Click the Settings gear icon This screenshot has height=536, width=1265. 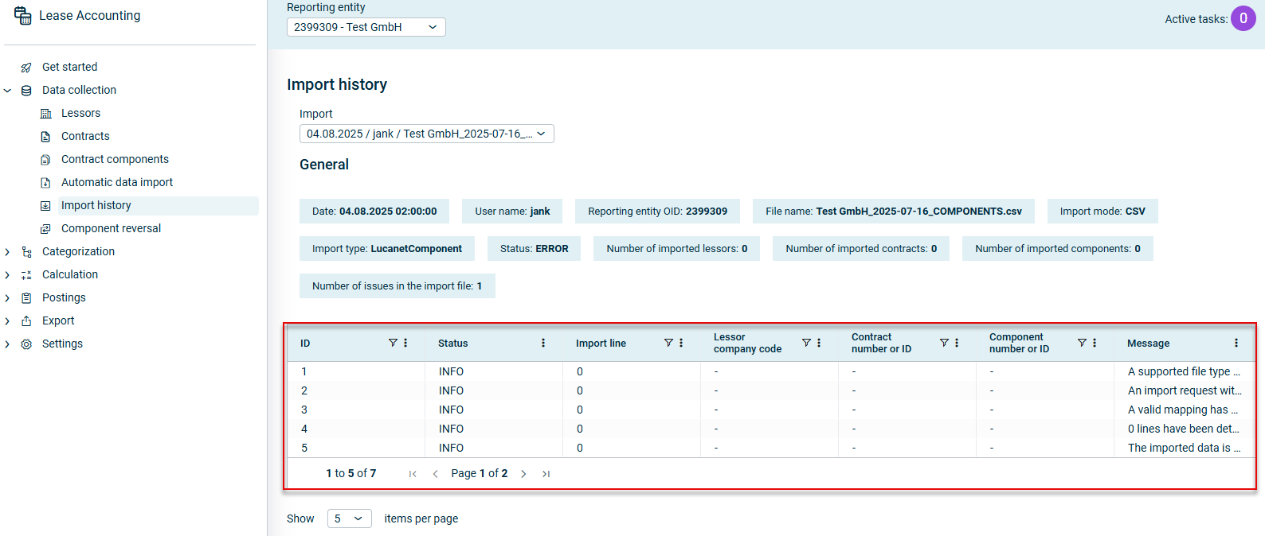(x=26, y=344)
